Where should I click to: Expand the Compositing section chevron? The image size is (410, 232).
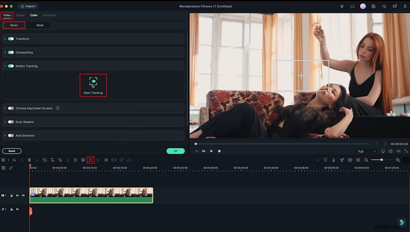5,53
